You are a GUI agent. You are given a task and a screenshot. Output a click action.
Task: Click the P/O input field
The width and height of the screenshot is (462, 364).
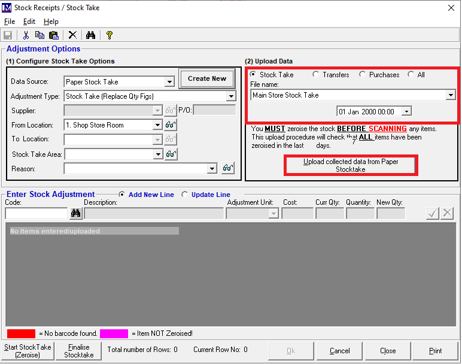[214, 110]
